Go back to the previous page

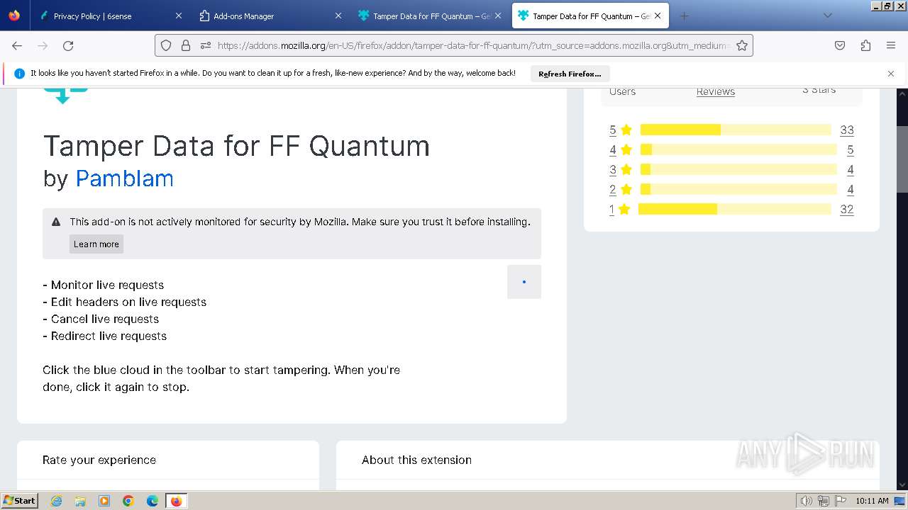tap(17, 45)
